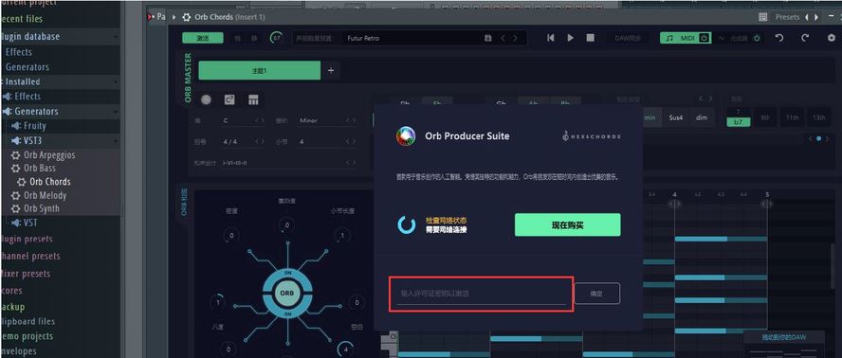Select Orb Arpeggios plugin in browser
Image resolution: width=842 pixels, height=358 pixels.
point(49,155)
